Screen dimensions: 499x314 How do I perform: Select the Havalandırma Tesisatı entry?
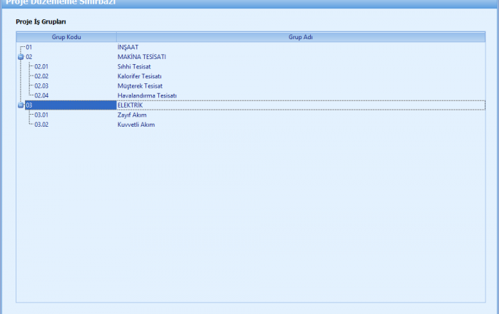(147, 95)
